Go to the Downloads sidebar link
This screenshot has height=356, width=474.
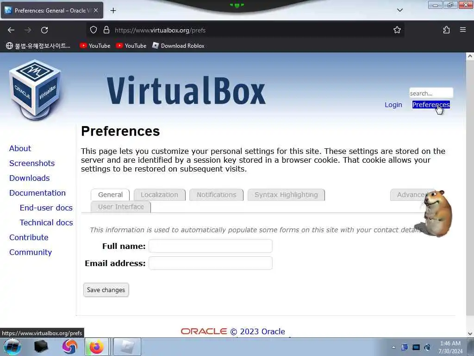[29, 178]
